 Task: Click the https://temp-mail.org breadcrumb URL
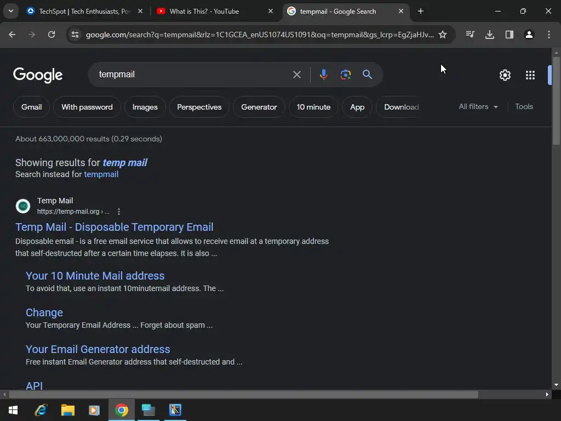[73, 212]
